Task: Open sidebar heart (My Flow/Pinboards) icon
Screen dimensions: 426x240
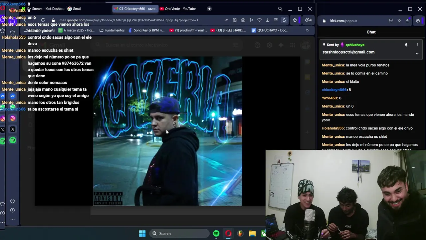Action: (12, 201)
